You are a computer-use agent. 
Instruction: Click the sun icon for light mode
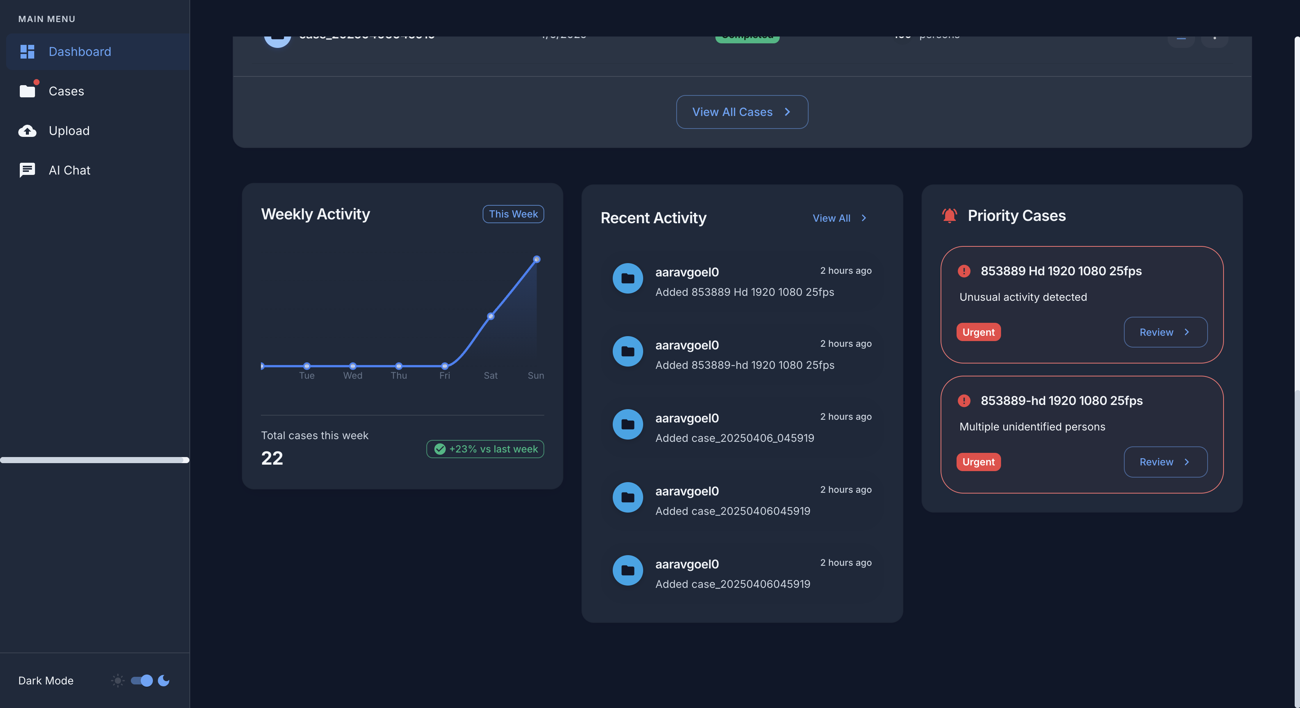point(118,680)
